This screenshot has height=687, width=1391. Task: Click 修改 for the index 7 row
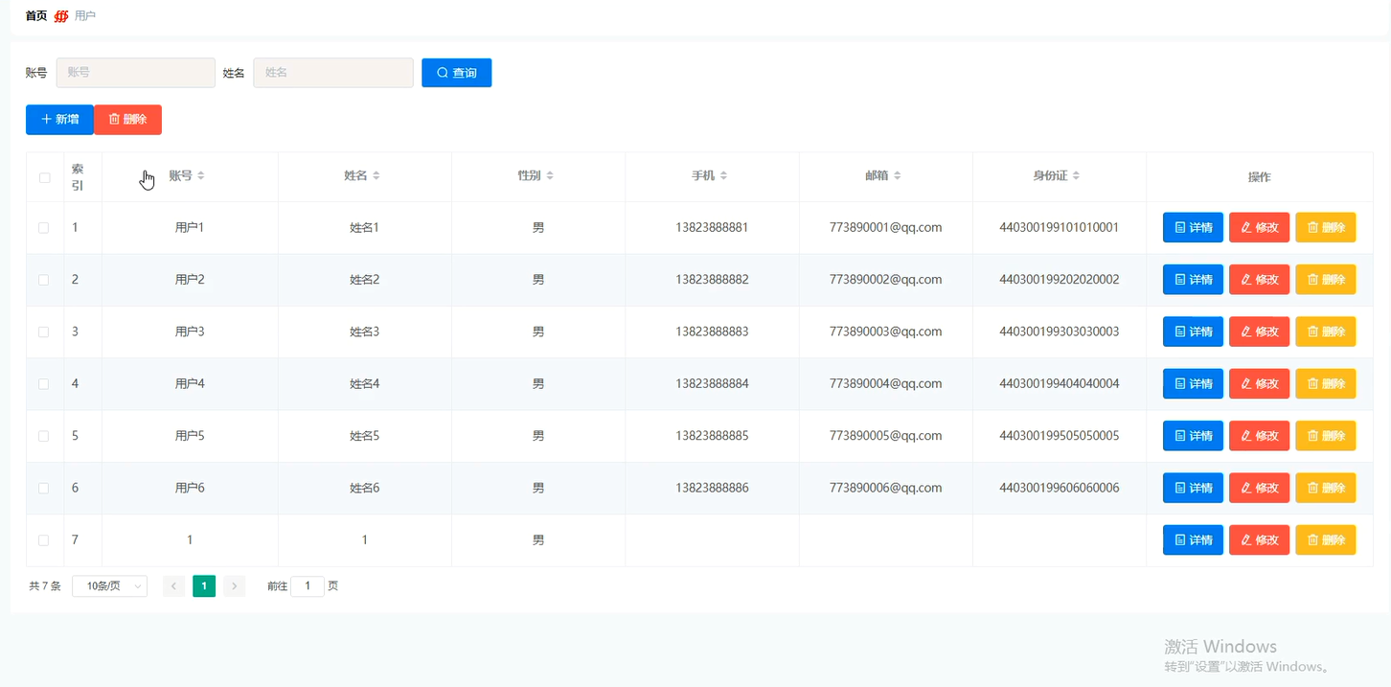pos(1260,540)
